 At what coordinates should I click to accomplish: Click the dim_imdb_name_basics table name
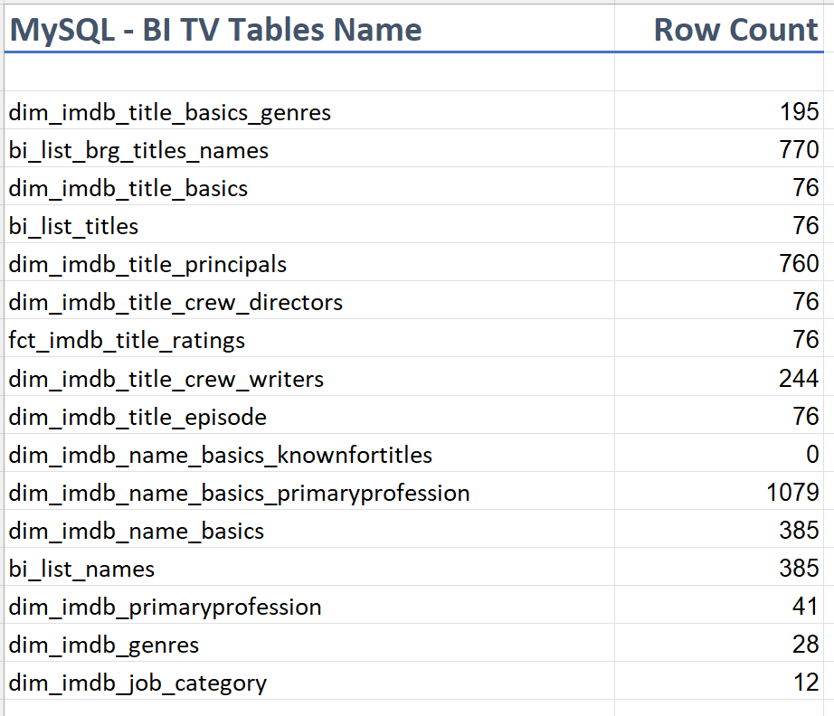pos(137,531)
